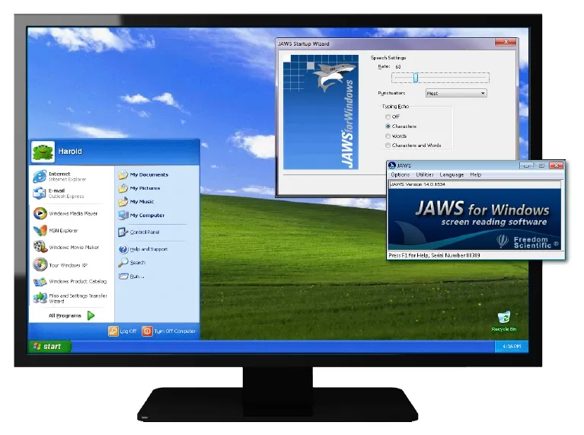Open the Run... dialog icon
This screenshot has width=584, height=435.
pos(123,277)
